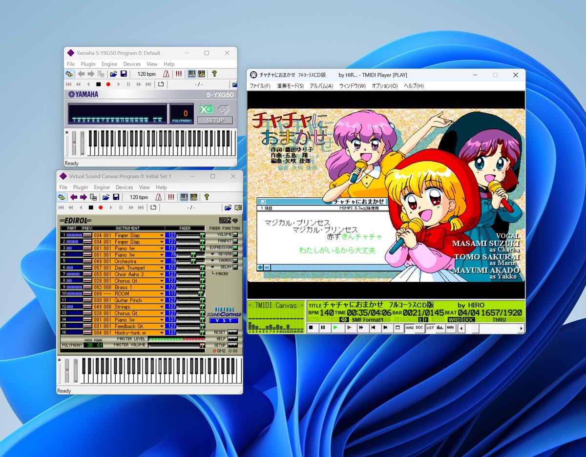Toggle the VOLUME fader function switch
Image resolution: width=586 pixels, height=457 pixels.
click(x=235, y=235)
